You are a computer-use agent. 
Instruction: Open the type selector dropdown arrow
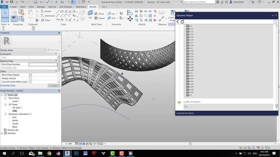pos(59,41)
